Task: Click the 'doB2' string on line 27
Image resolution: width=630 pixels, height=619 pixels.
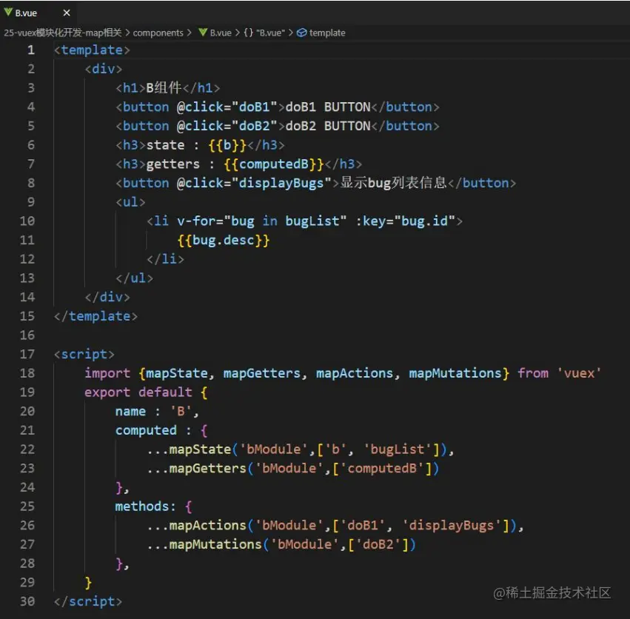Action: (378, 544)
